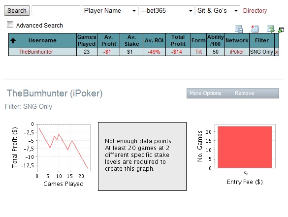Screen dimensions: 288x217
Task: Click the refresh table icon
Action: (x=271, y=29)
